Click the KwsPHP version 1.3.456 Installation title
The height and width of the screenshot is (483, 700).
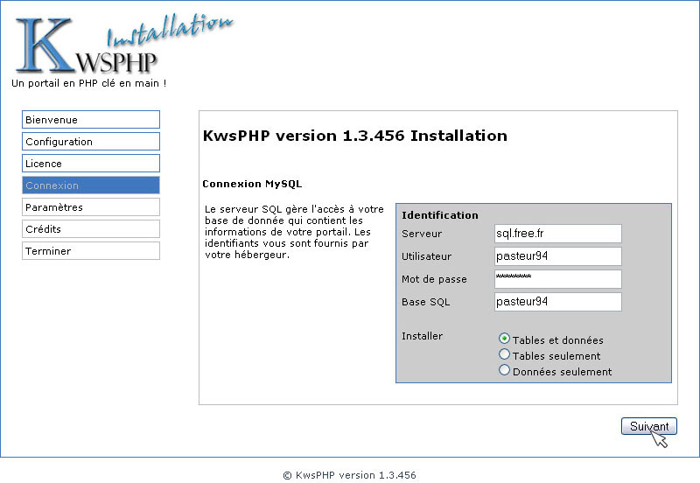355,136
